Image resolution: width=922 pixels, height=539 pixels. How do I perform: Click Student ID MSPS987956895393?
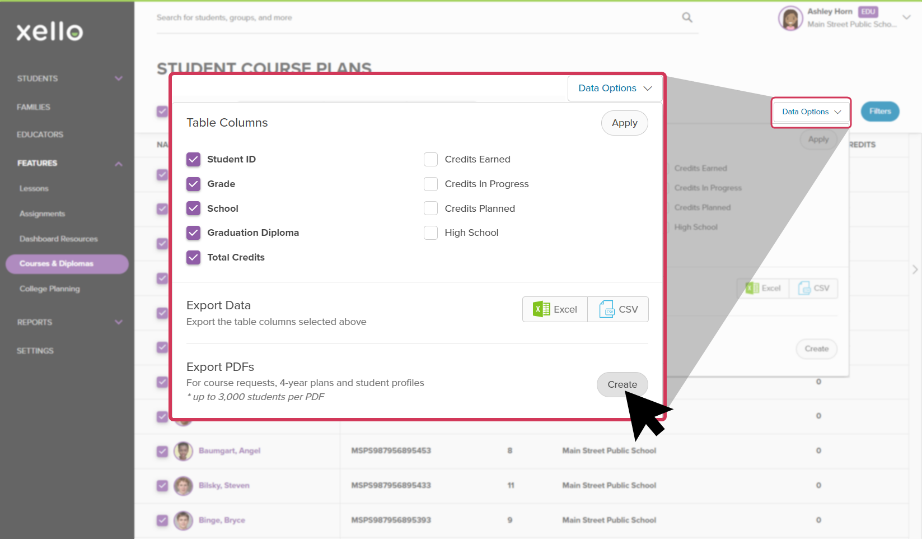(391, 520)
